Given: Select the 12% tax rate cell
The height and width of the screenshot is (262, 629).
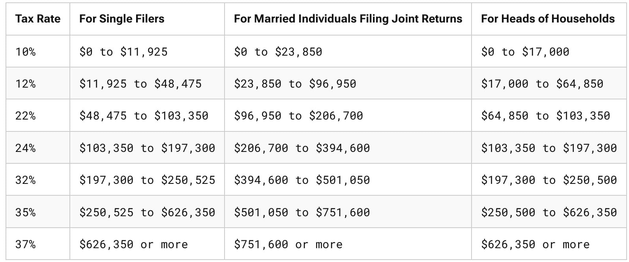Looking at the screenshot, I should [26, 84].
